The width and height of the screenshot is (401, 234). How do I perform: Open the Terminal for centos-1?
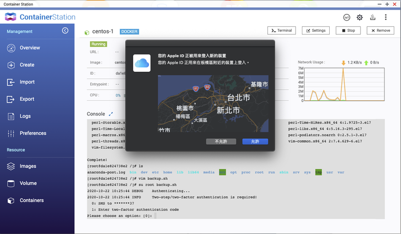(x=282, y=31)
